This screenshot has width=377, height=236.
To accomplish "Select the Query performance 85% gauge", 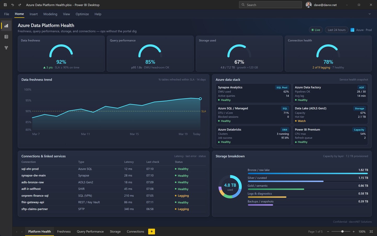I will 150,54.
